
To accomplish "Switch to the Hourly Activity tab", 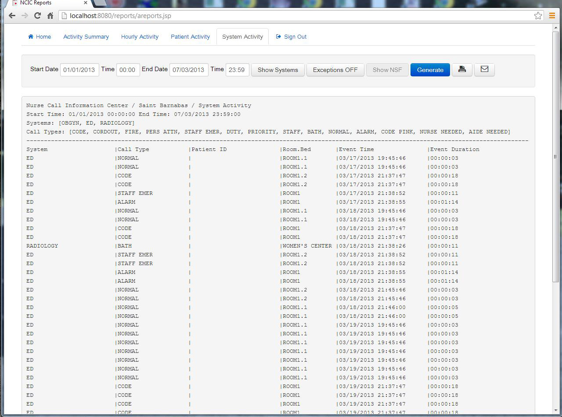I will point(140,37).
